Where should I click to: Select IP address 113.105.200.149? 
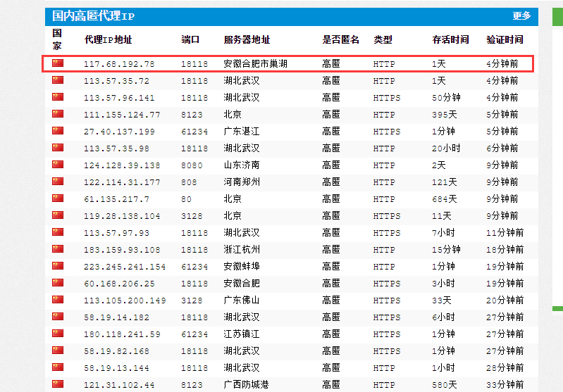coord(125,301)
